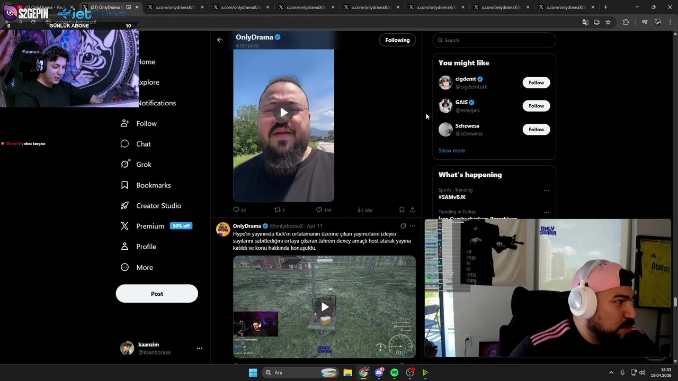Viewport: 678px width, 381px height.
Task: Open the Chat section in the sidebar
Action: coord(136,144)
